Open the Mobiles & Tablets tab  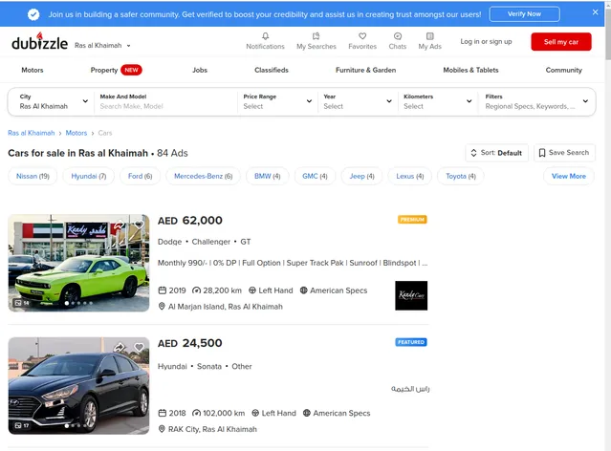(x=470, y=70)
